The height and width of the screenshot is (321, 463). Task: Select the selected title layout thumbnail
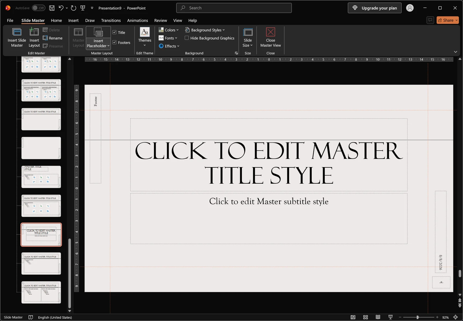click(x=41, y=235)
